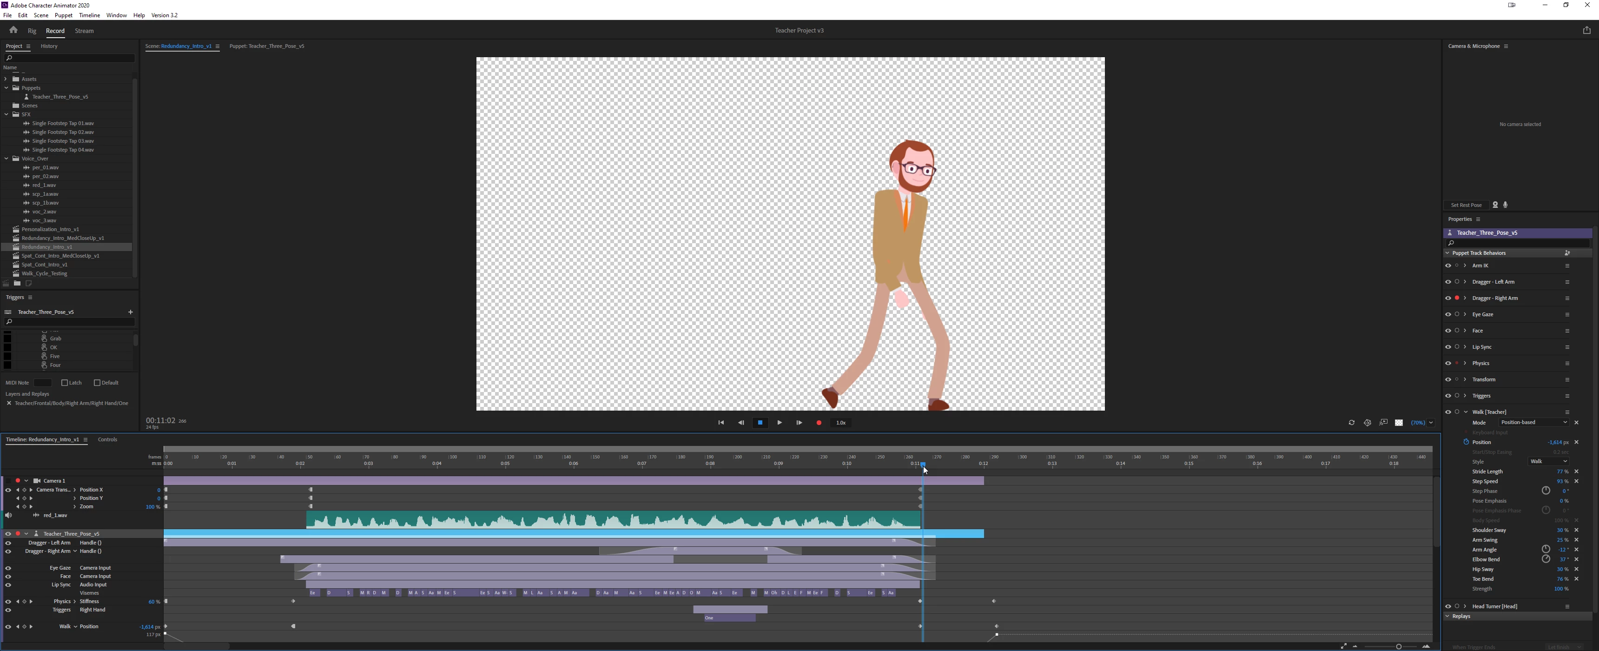Click the Set Rest Pose button
The image size is (1599, 651).
[1466, 205]
